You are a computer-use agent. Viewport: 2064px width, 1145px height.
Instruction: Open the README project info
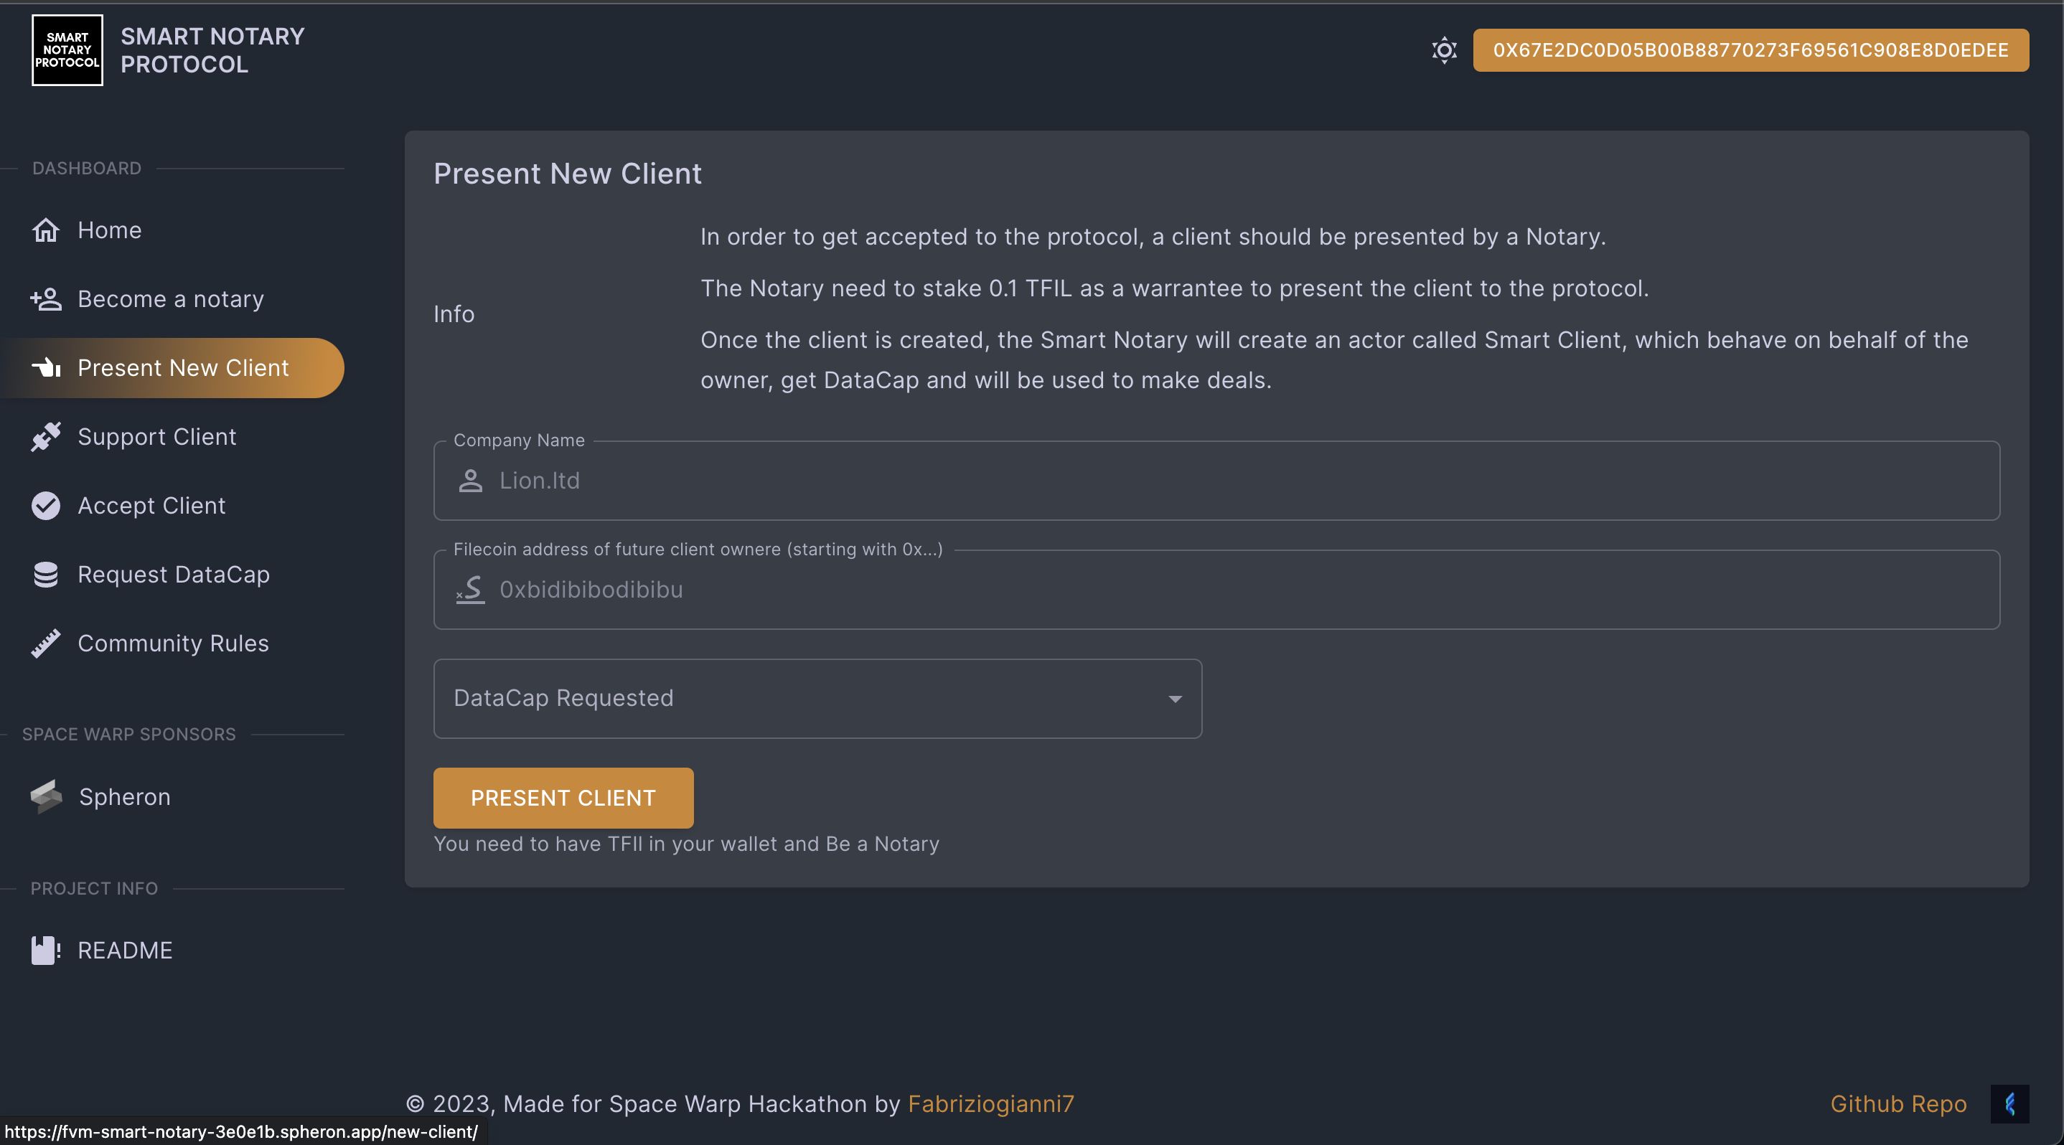172,951
